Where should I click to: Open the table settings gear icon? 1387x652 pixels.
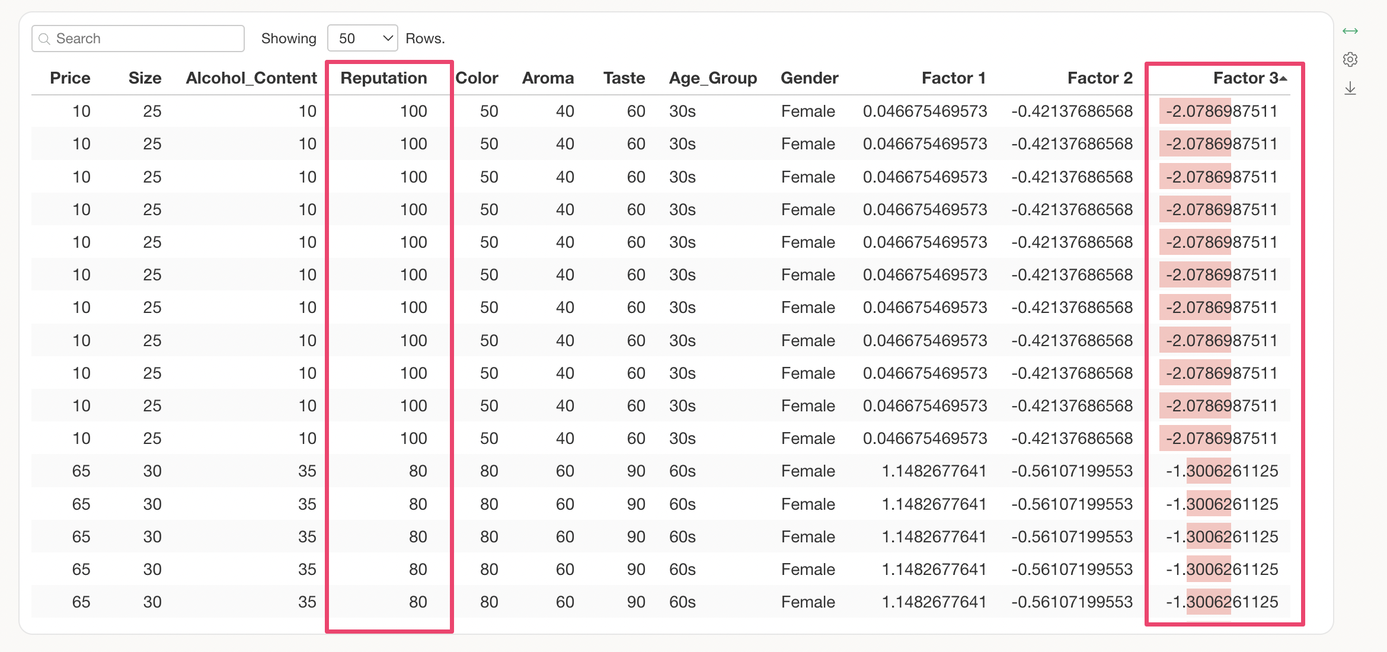tap(1350, 59)
